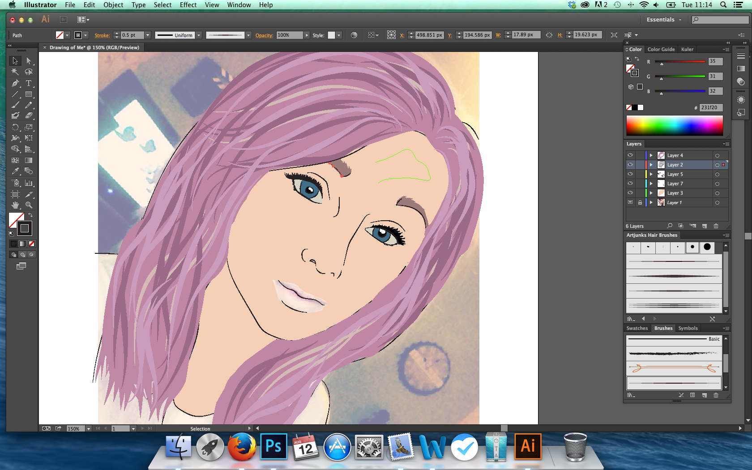The width and height of the screenshot is (752, 470).
Task: Click the hex color value field
Action: (711, 107)
